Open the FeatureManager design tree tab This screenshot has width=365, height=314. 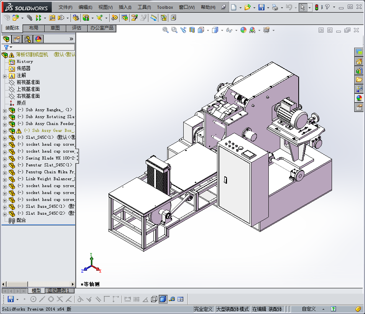tap(6, 39)
